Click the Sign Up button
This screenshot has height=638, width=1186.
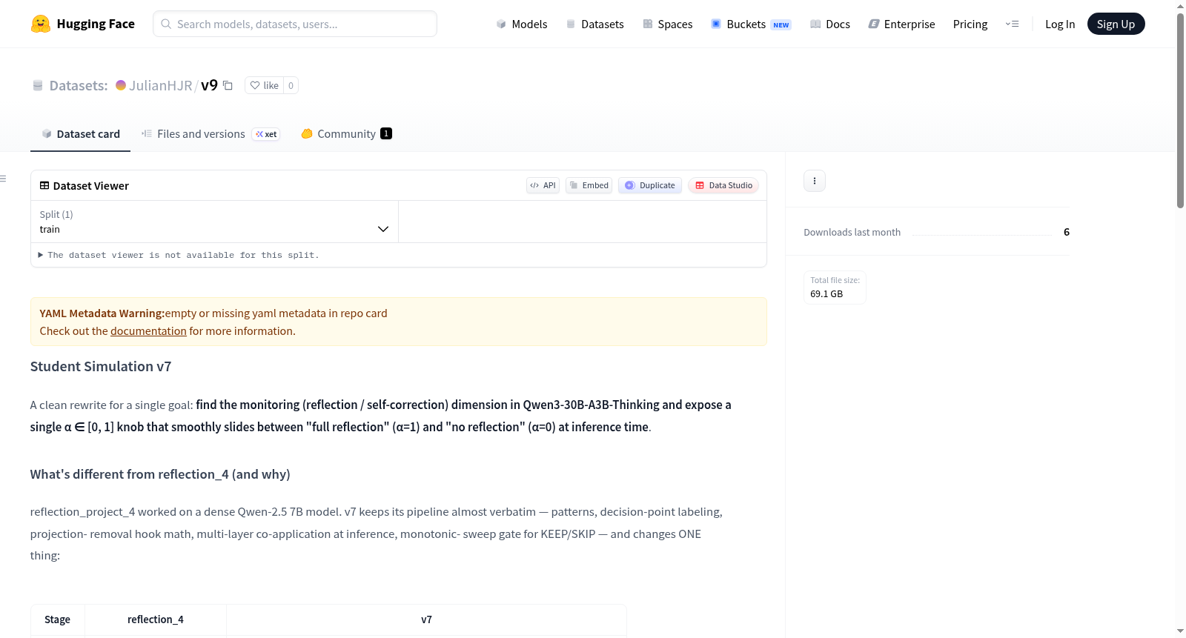tap(1116, 24)
